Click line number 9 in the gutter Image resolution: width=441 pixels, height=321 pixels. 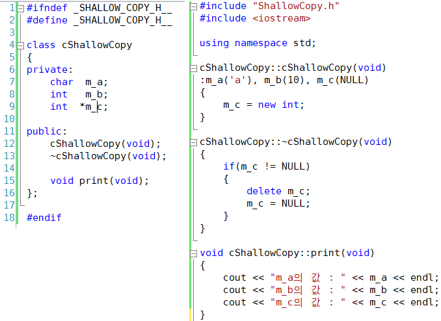(x=12, y=107)
